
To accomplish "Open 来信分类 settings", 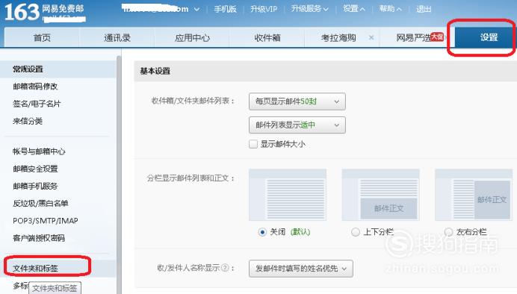I will coord(28,121).
